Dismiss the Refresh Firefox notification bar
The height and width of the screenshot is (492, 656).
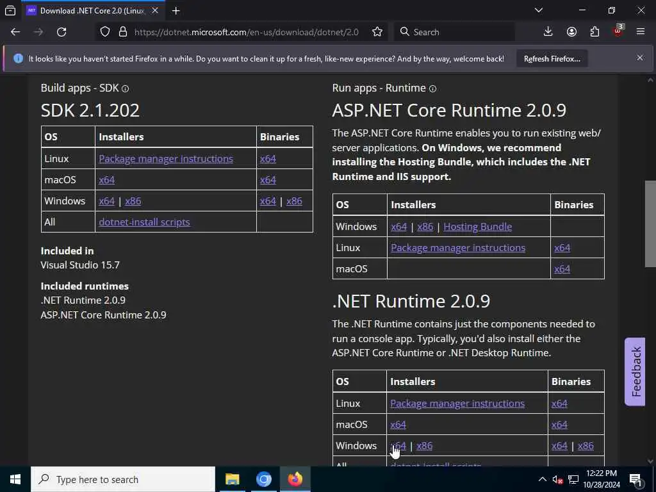coord(640,58)
